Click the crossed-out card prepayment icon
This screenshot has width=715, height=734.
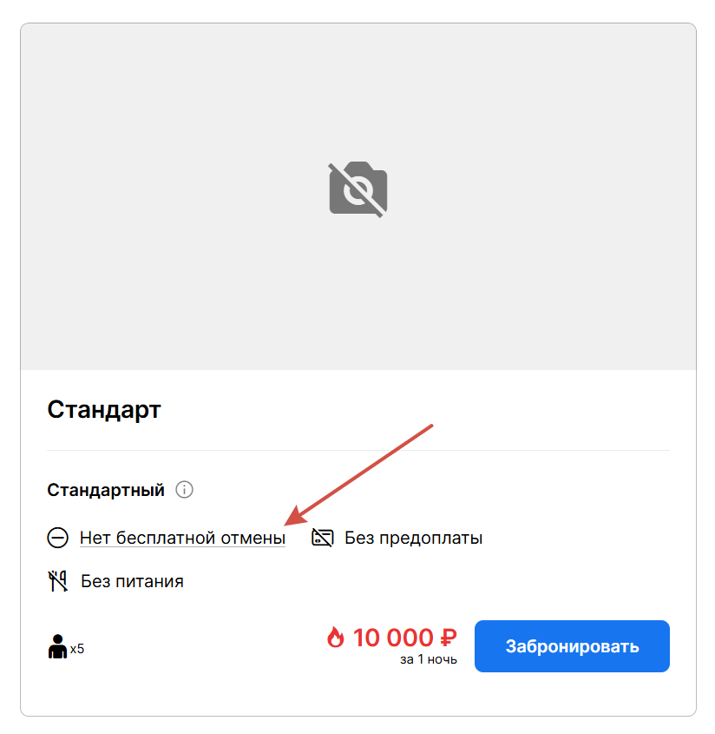pos(323,538)
